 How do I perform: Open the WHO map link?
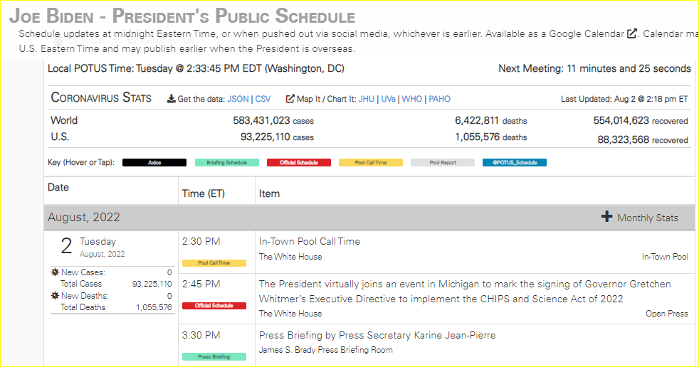(411, 99)
